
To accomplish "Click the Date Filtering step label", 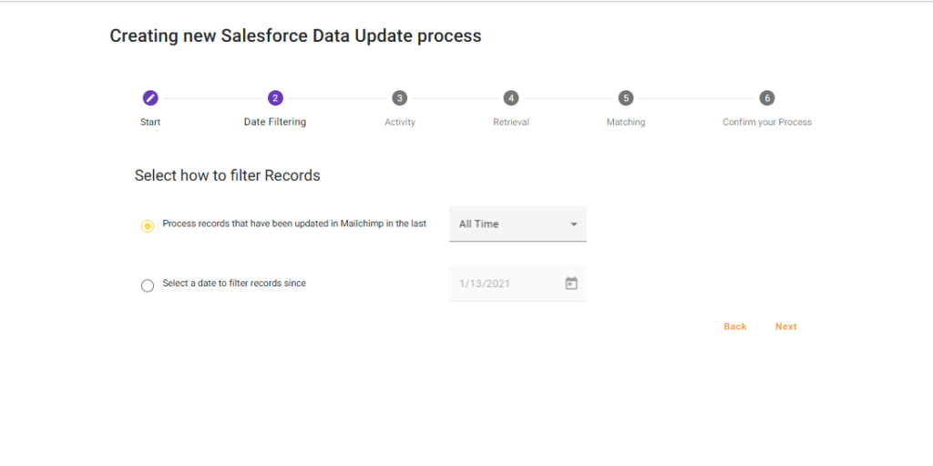I will 275,122.
